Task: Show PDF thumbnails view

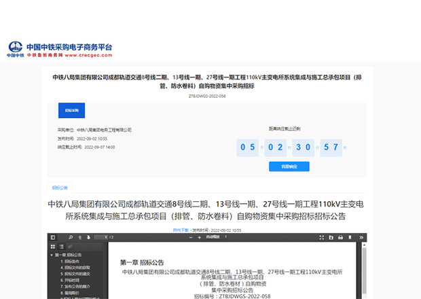Action: (53, 247)
